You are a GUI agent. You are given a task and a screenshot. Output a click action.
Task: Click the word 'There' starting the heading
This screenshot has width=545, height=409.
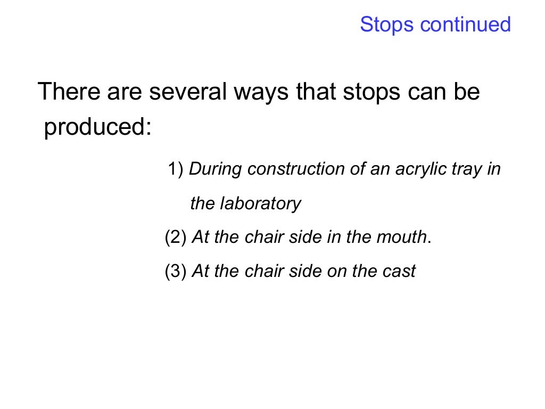click(69, 92)
